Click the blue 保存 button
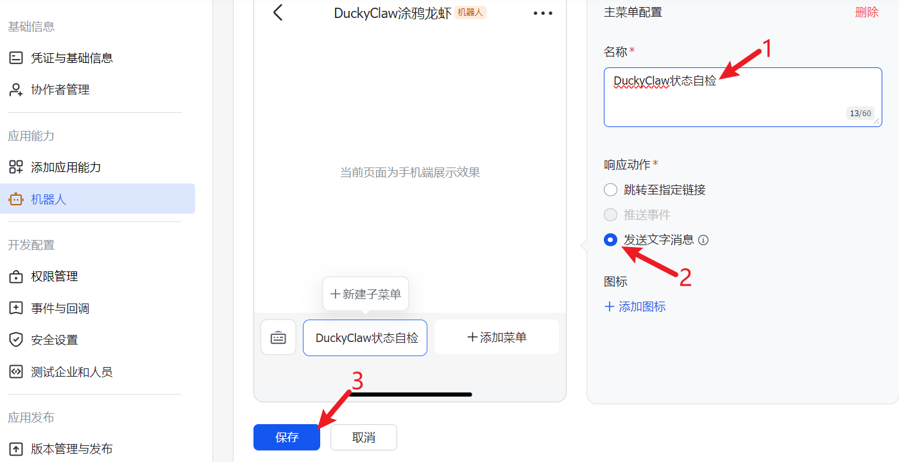The image size is (899, 462). tap(287, 438)
